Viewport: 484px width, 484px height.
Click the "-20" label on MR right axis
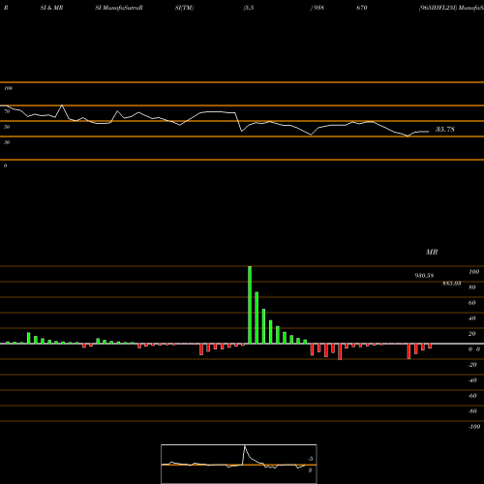472,365
